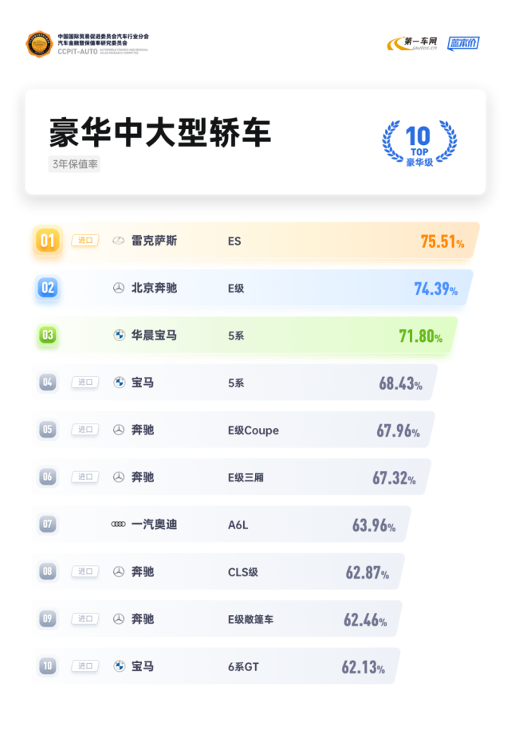
Task: Click the blue 蓝本价 logo
Action: 463,44
